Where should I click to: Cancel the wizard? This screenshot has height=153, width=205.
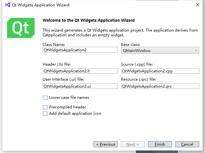pyautogui.click(x=187, y=144)
